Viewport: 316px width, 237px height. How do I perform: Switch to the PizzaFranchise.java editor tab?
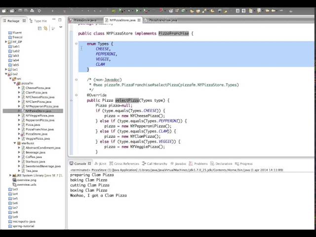pyautogui.click(x=163, y=20)
